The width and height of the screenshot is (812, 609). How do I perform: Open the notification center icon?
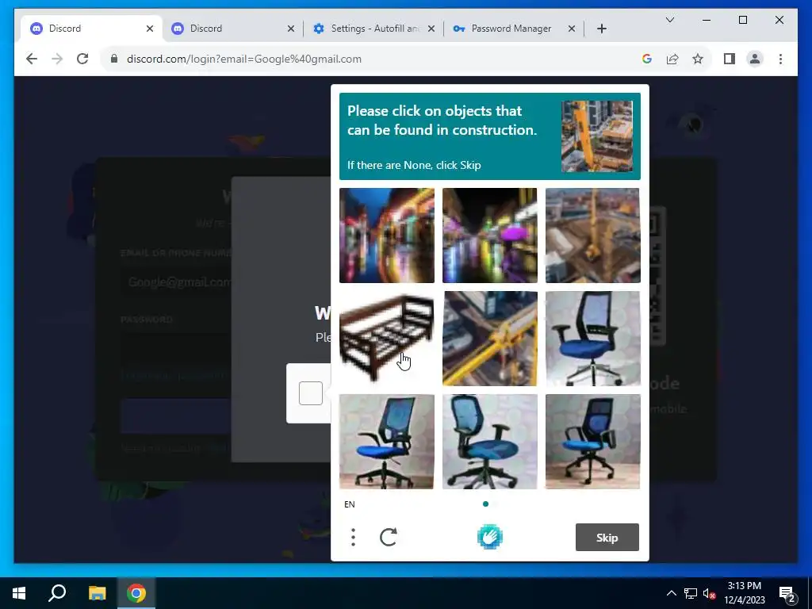coord(787,593)
